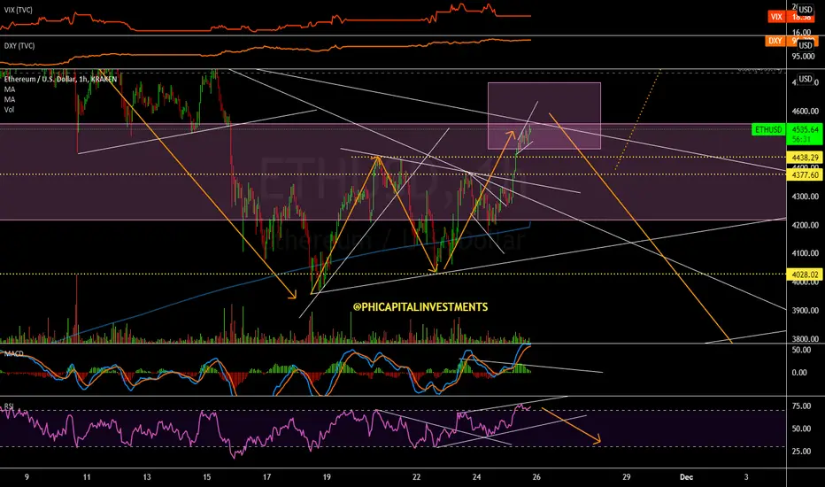Click the 4028.02 yellow price level label
Image resolution: width=825 pixels, height=487 pixels.
click(805, 274)
